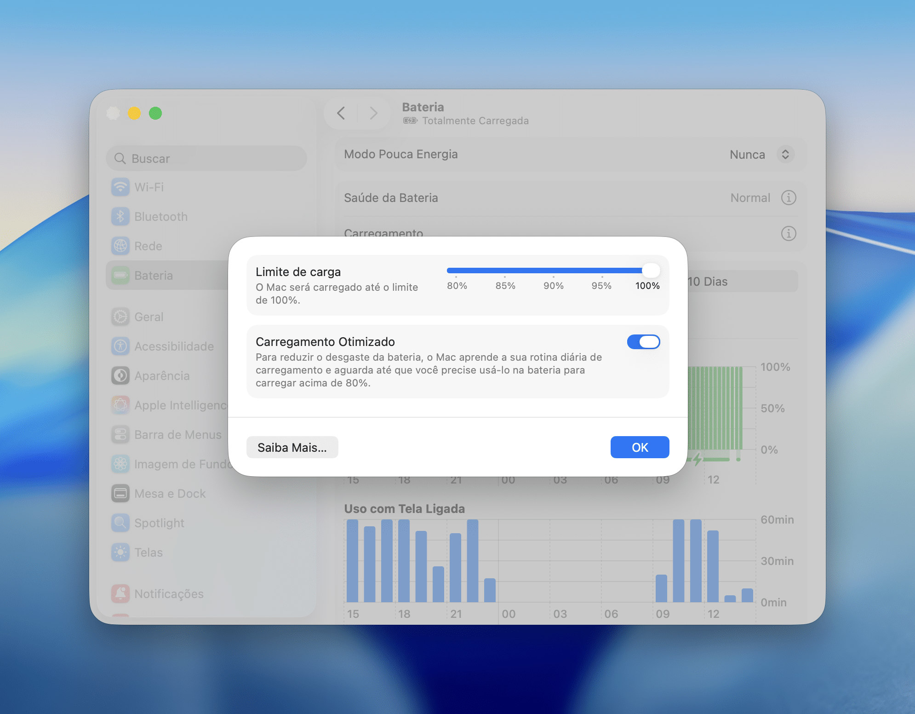Click the Acessibilidade icon
This screenshot has width=915, height=714.
click(x=120, y=346)
